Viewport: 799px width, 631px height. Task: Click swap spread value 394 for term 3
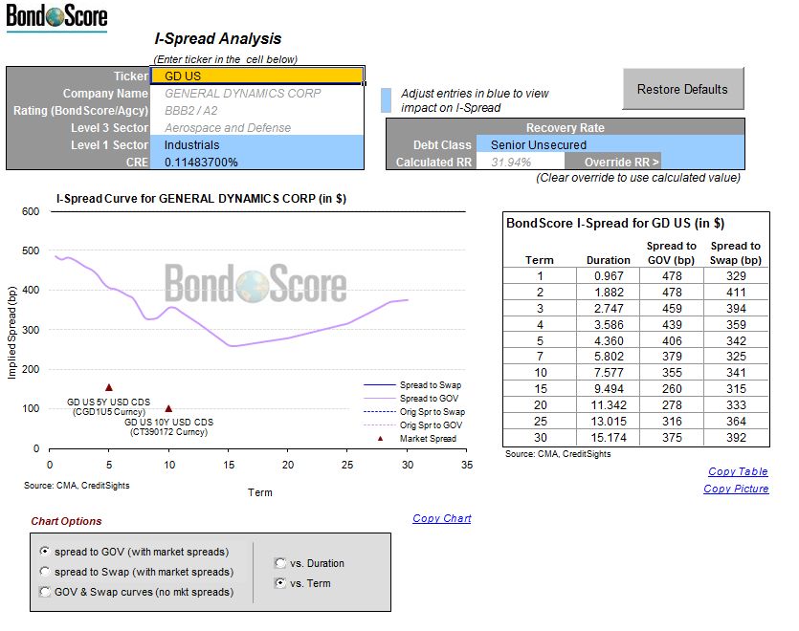pos(736,309)
